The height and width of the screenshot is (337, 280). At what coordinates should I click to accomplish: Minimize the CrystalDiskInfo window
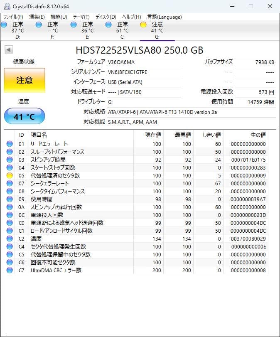tap(232, 7)
